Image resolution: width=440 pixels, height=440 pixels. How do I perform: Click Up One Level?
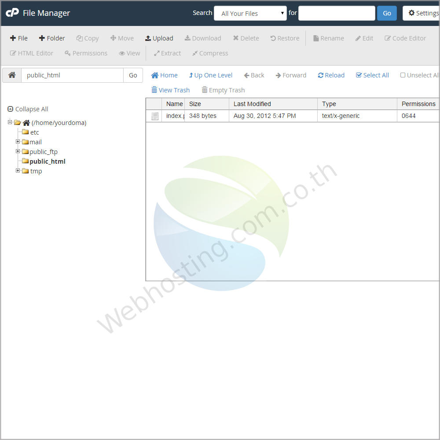[211, 75]
